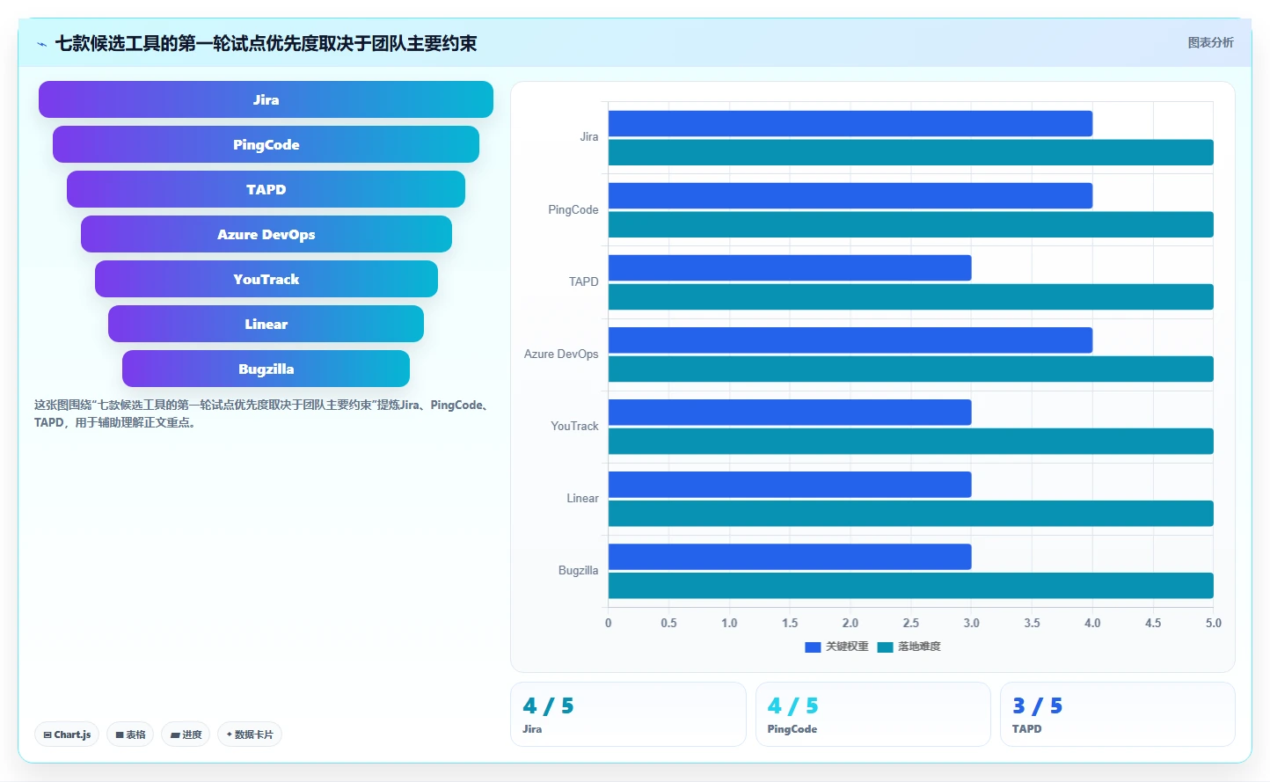Click the 5.0 x-axis tick value

click(1213, 623)
